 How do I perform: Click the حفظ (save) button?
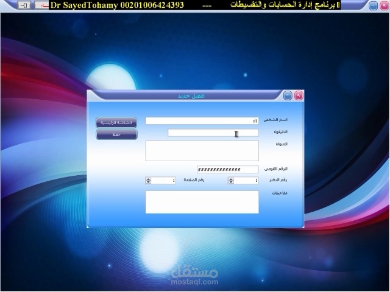click(x=116, y=134)
